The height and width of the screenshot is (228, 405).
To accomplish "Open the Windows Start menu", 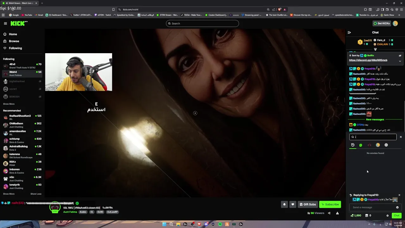I will [164, 224].
